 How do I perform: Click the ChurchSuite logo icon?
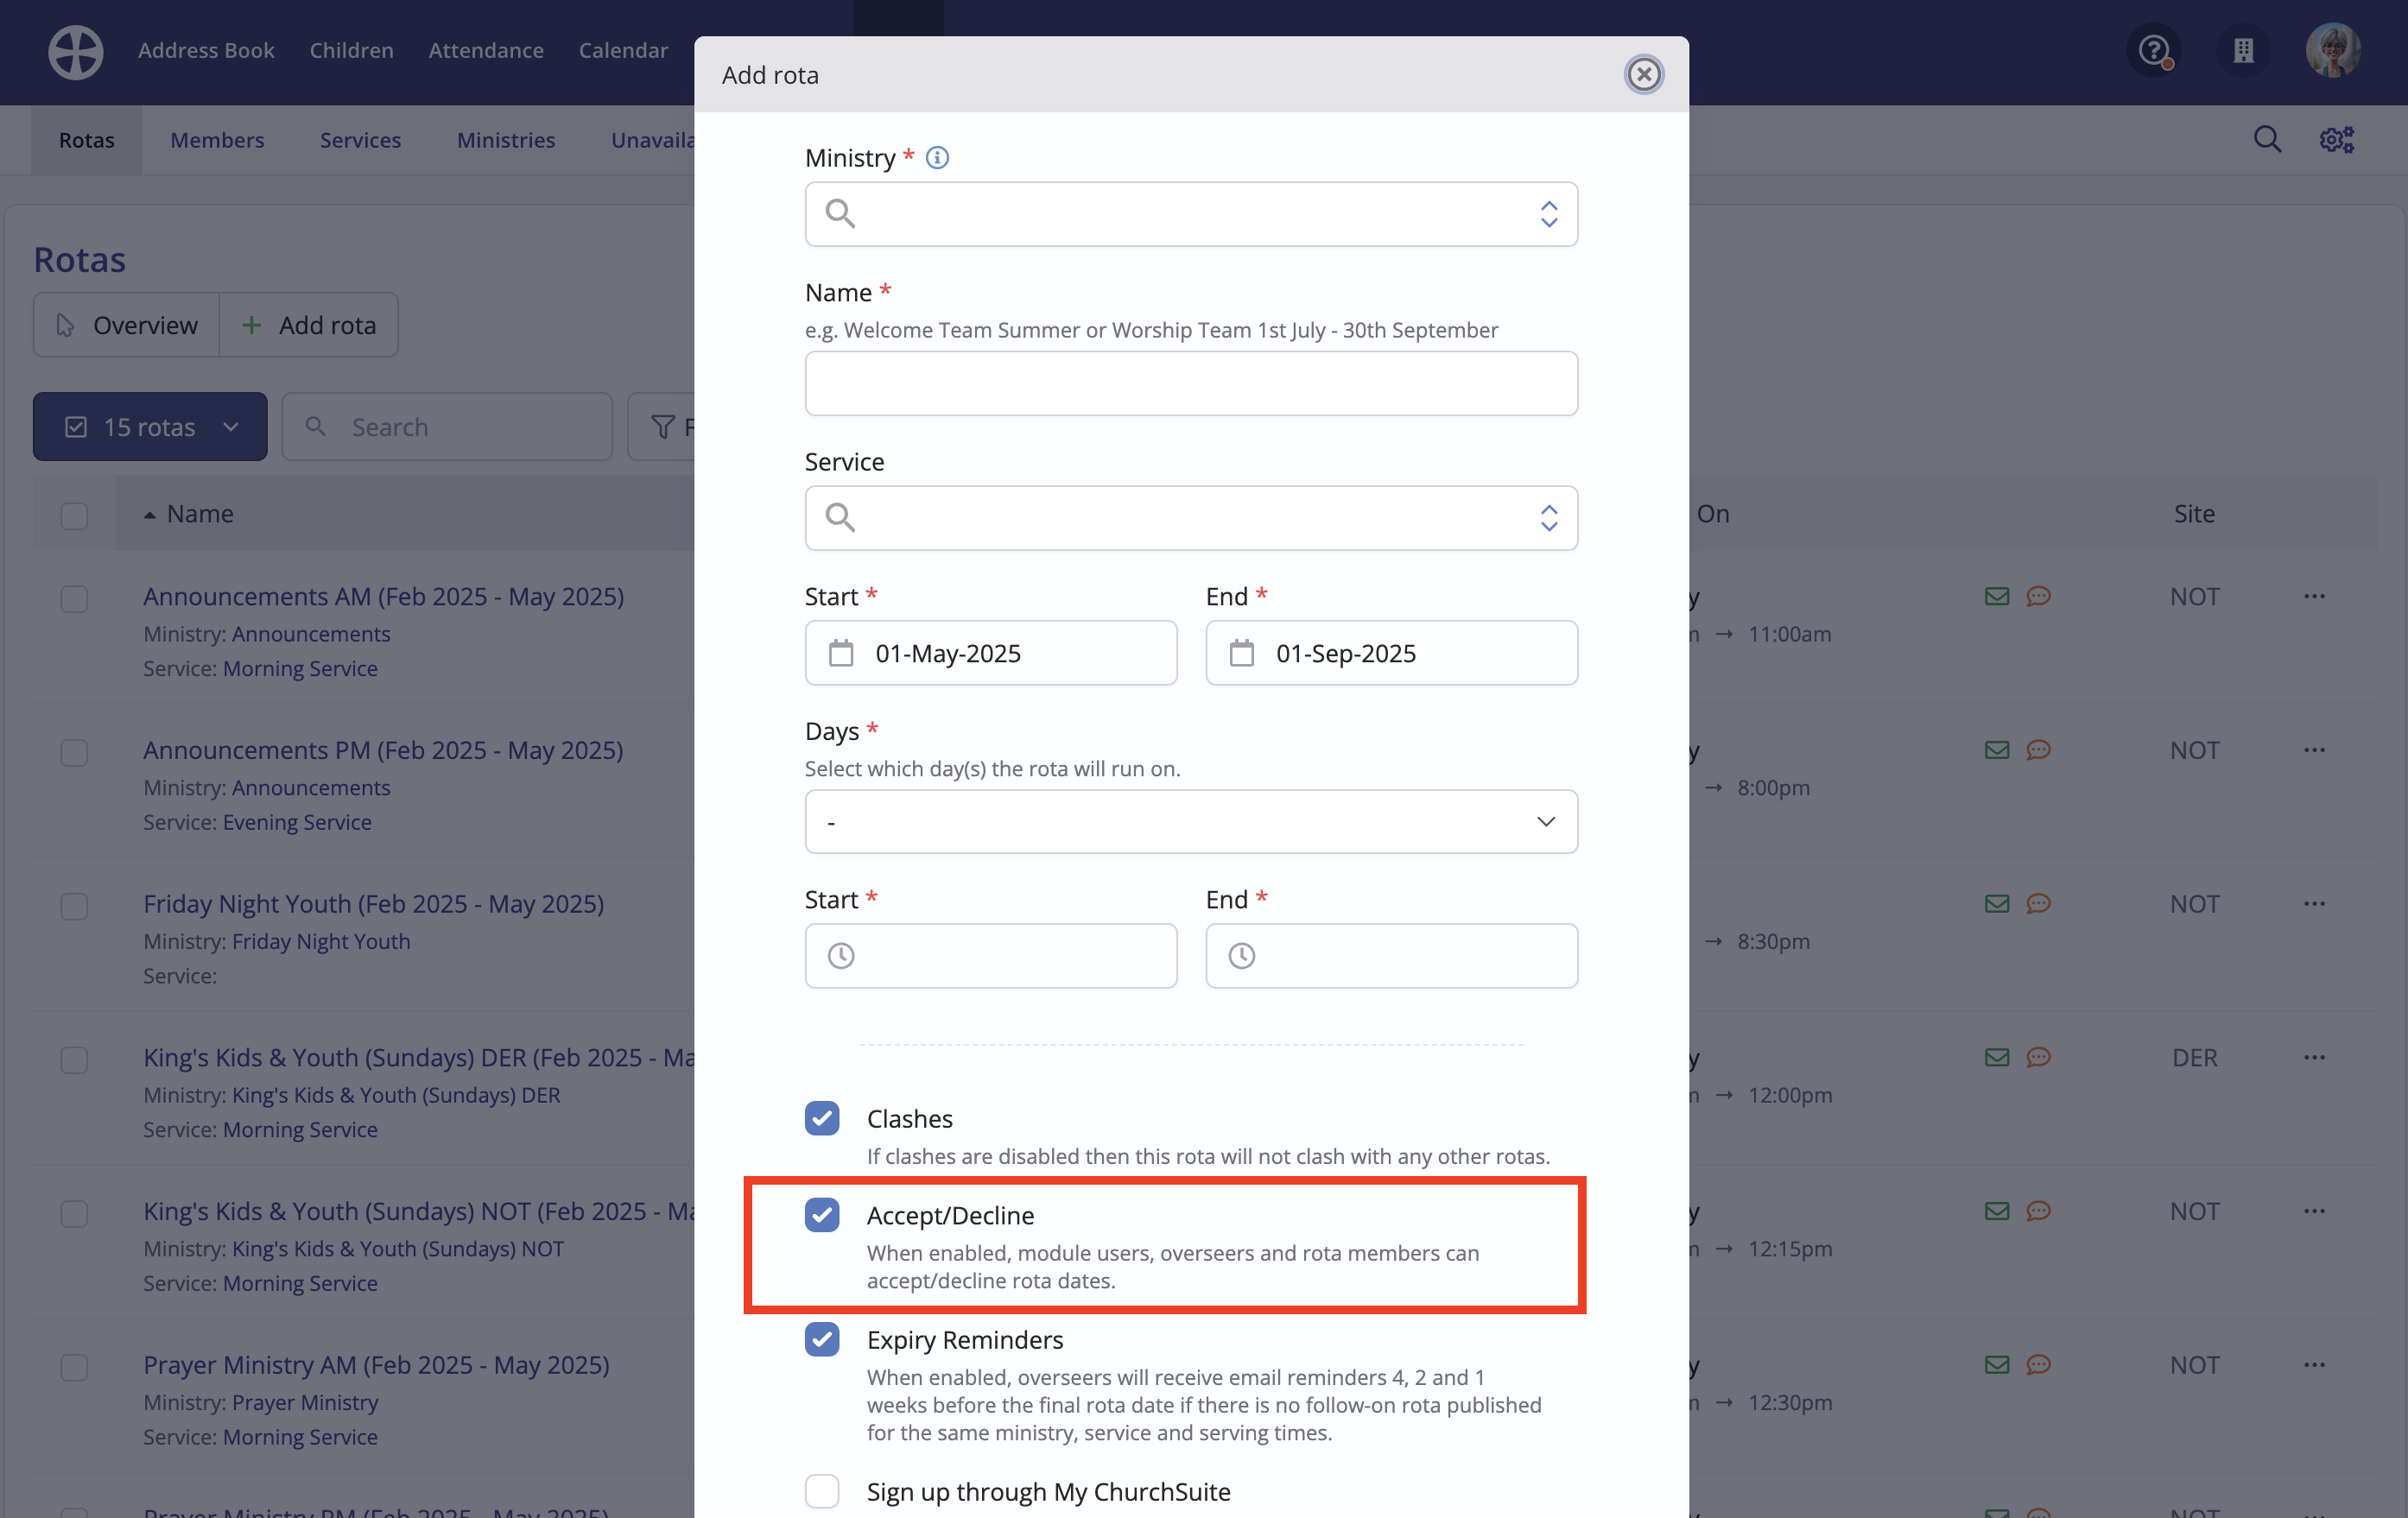(76, 51)
